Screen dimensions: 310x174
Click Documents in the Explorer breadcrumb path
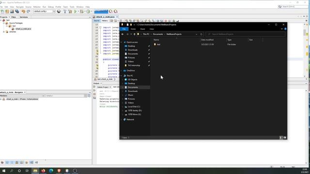[x=158, y=34]
